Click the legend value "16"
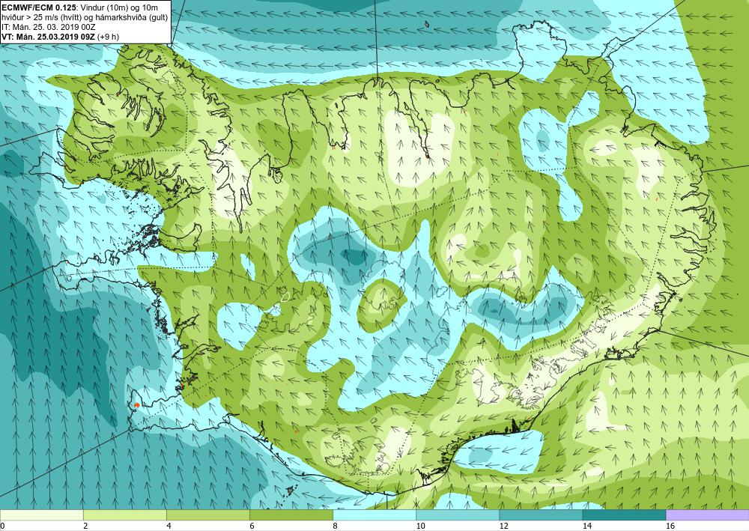 [670, 526]
